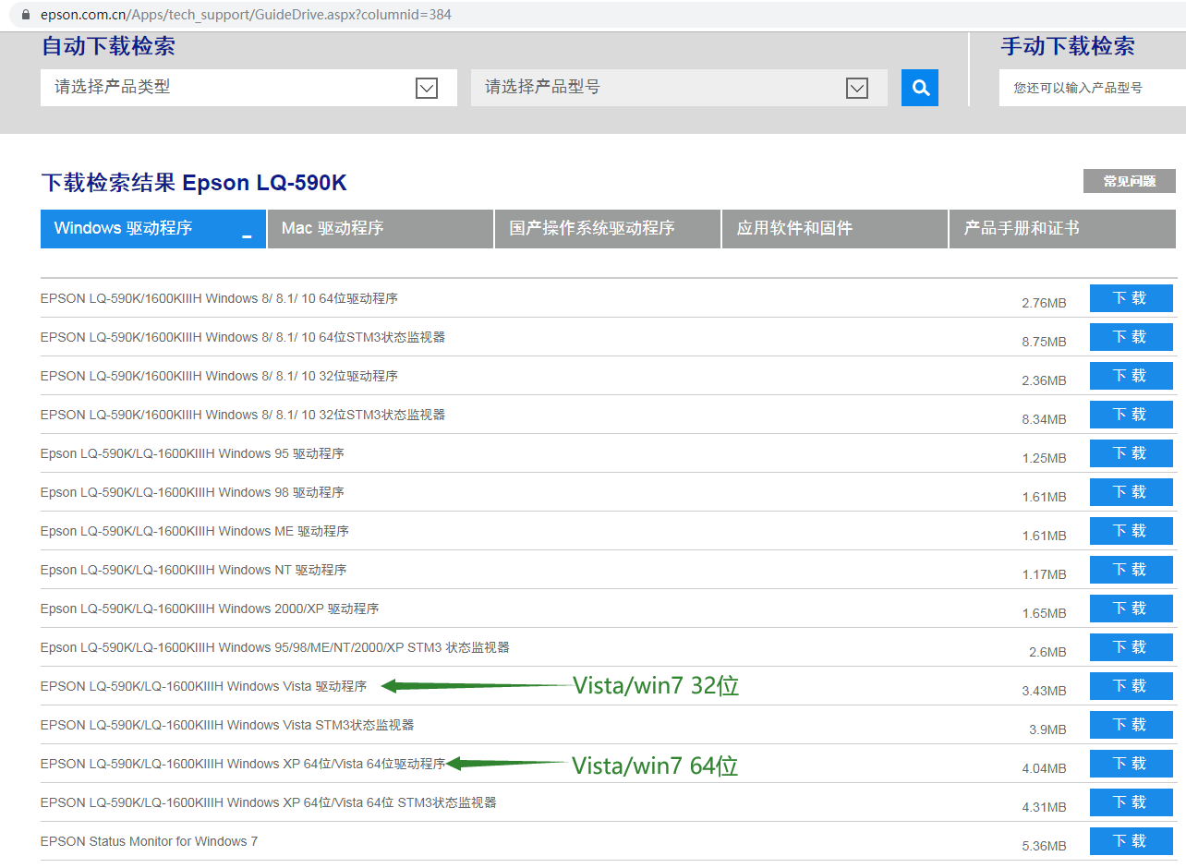The height and width of the screenshot is (868, 1186).
Task: Click the Windows NT 驱动程序 row text
Action: pyautogui.click(x=194, y=570)
